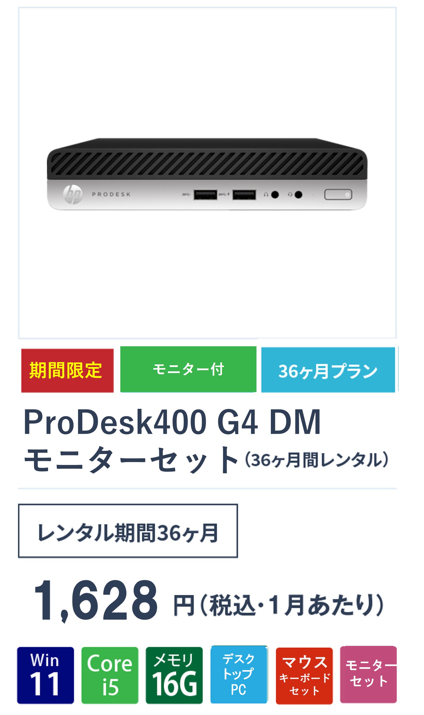Viewport: 424px width, 715px height.
Task: Select the 36ヶ月プラン blue tag
Action: [x=328, y=370]
